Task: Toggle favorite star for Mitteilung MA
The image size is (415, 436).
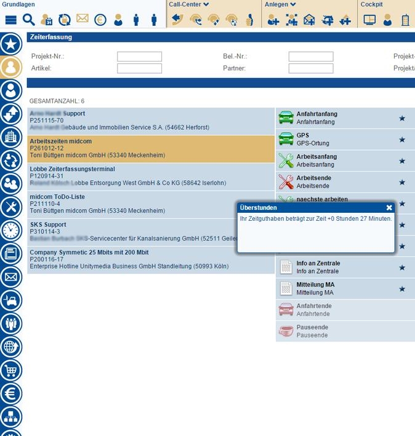Action: click(x=402, y=289)
